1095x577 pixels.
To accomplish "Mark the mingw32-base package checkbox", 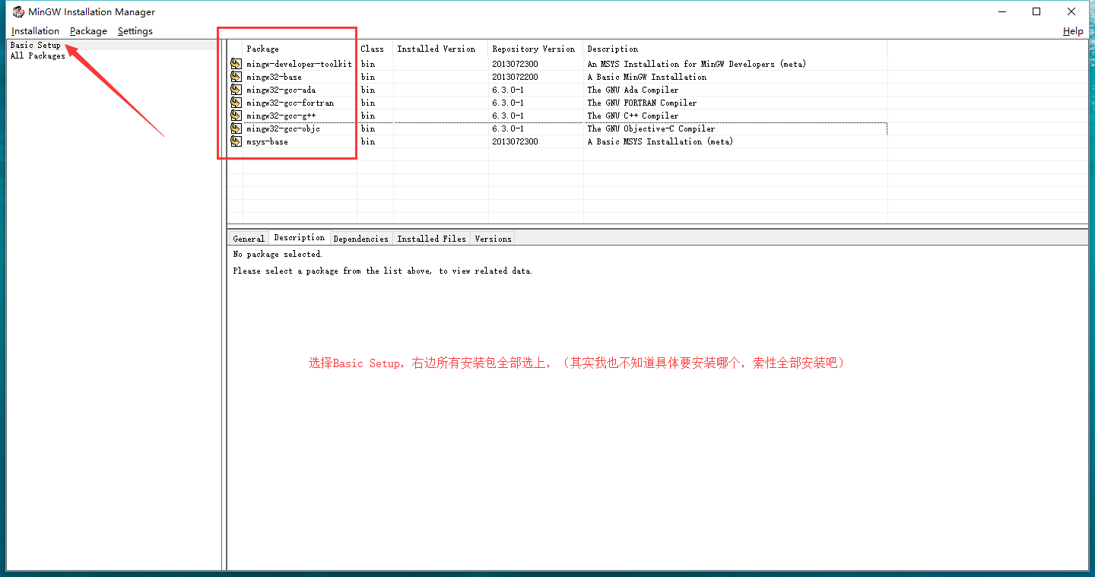I will [236, 77].
